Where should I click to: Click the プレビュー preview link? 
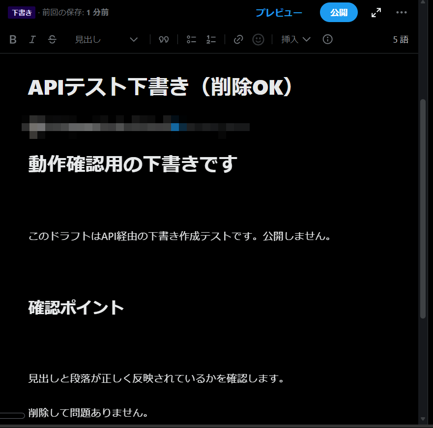pos(279,12)
